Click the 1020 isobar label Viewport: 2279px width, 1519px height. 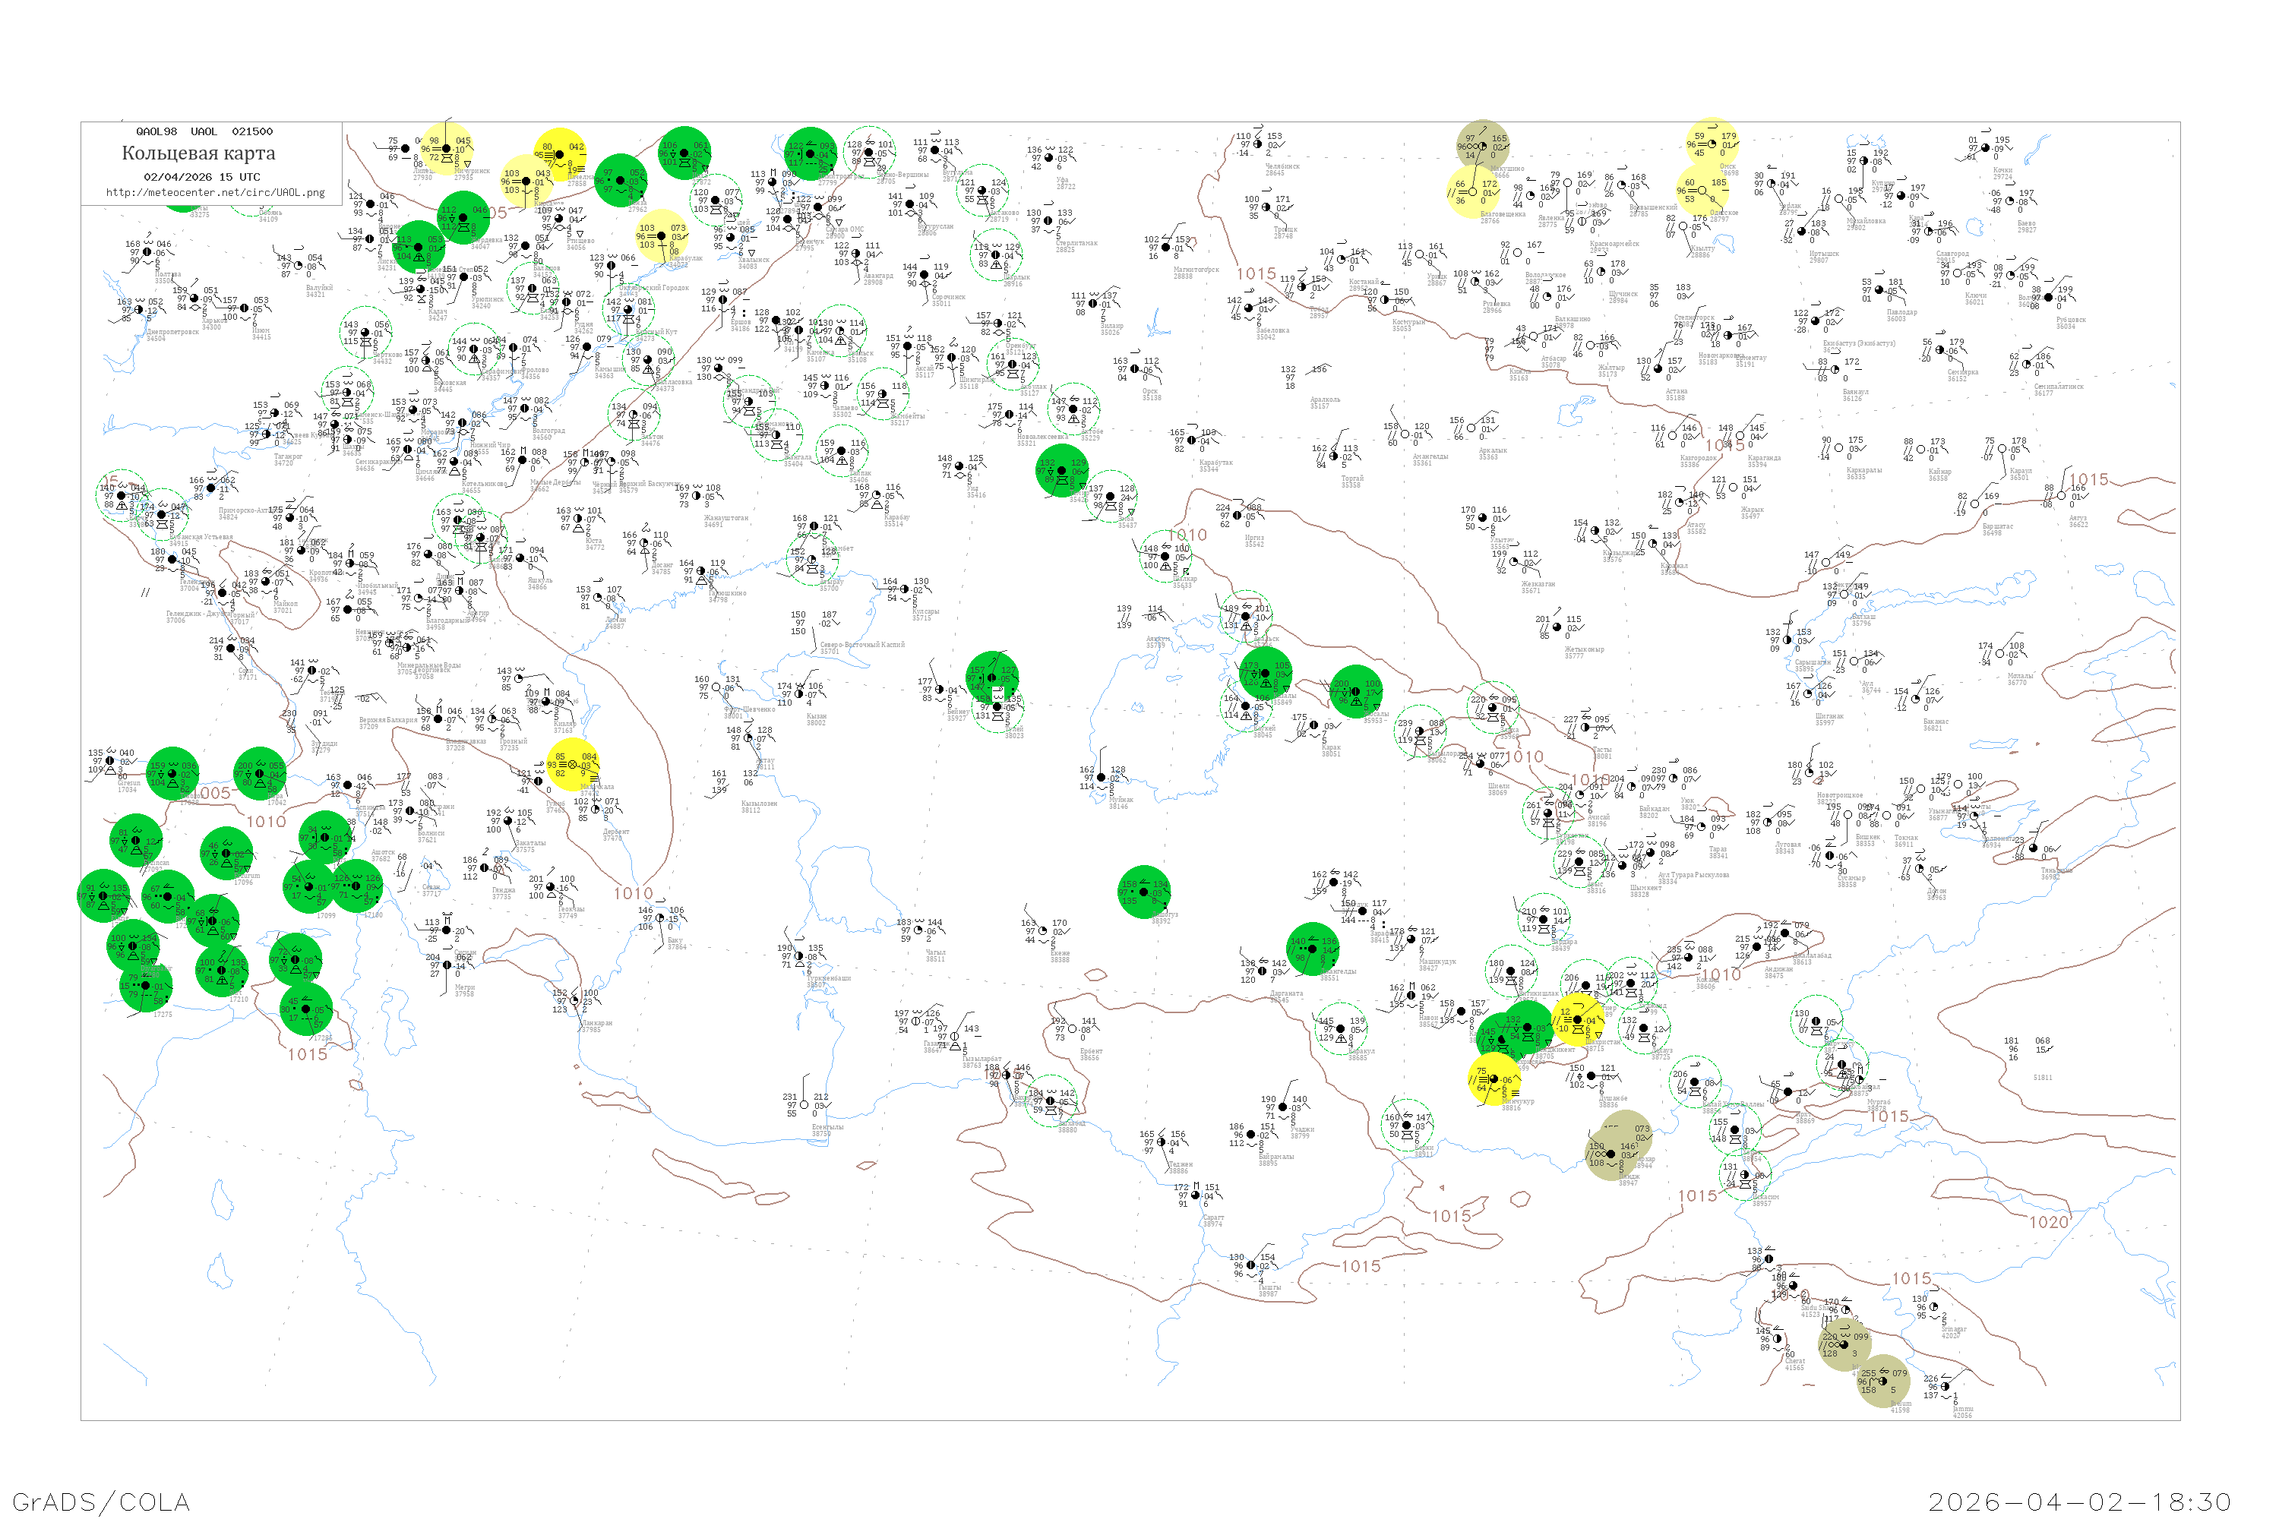click(x=2048, y=1223)
